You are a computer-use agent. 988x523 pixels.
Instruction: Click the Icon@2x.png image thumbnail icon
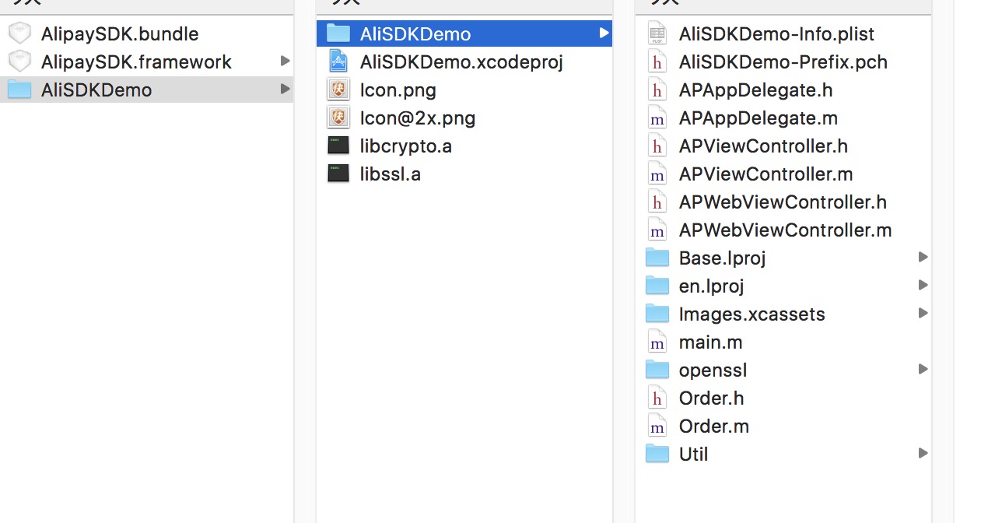pos(338,118)
